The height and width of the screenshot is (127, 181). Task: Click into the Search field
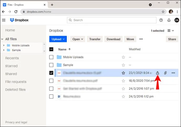(112, 20)
